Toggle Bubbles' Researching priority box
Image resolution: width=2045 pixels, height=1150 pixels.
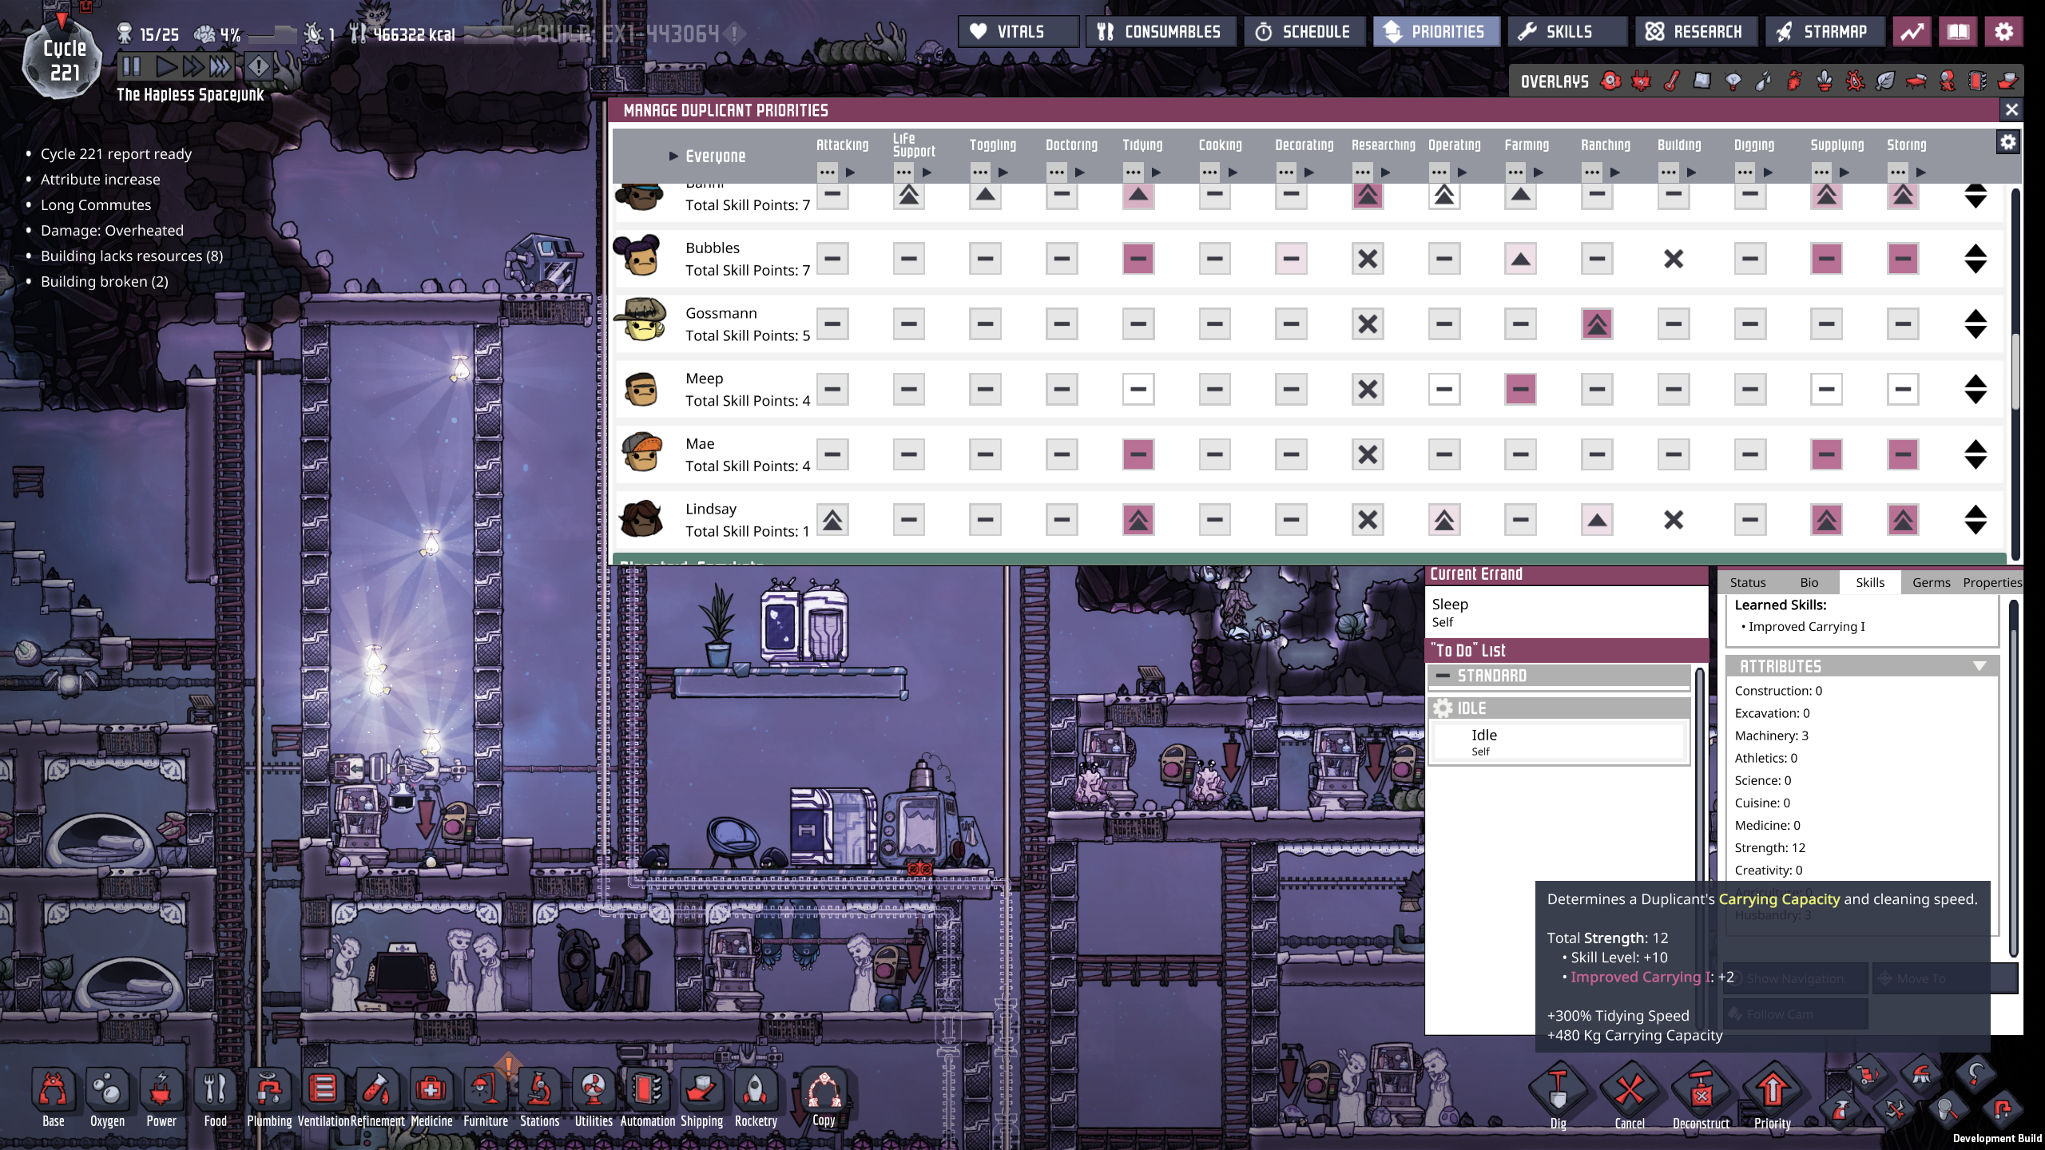[x=1367, y=259]
